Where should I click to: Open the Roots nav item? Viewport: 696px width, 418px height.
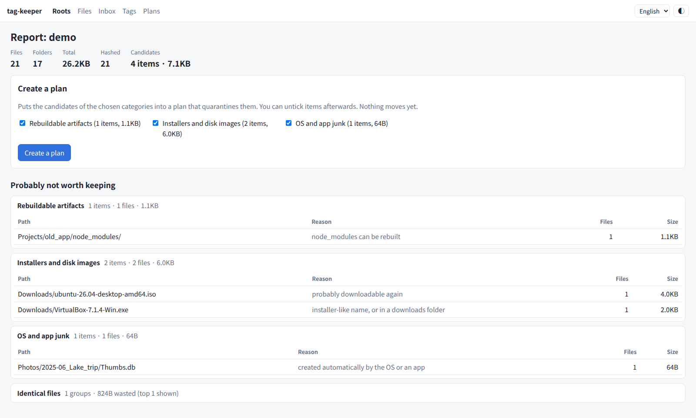[61, 11]
